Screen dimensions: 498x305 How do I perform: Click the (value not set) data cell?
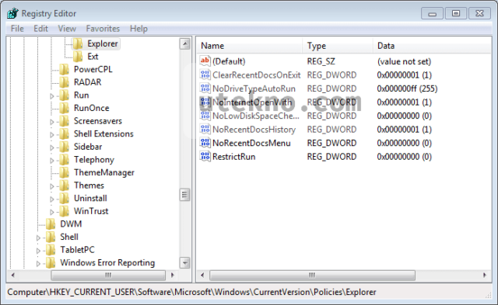404,61
